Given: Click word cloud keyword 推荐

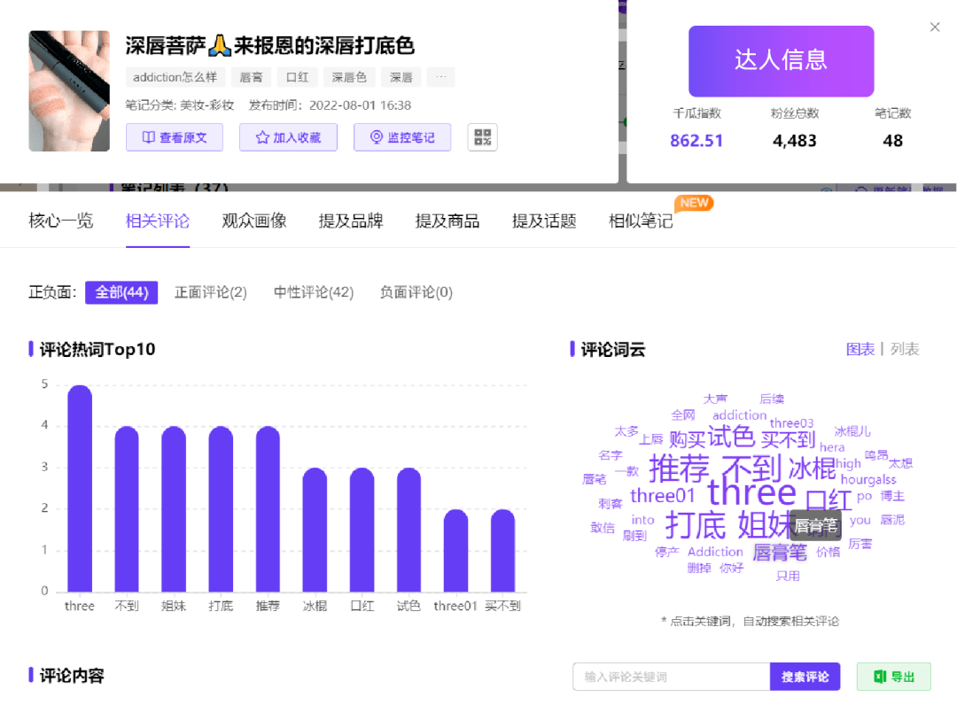Looking at the screenshot, I should [680, 469].
